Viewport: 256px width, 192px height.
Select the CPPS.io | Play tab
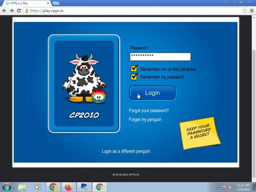pyautogui.click(x=27, y=3)
